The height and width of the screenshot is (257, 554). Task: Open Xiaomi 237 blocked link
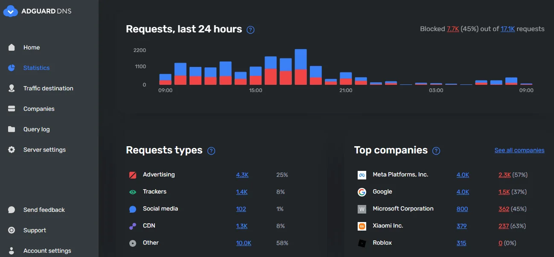click(x=504, y=226)
